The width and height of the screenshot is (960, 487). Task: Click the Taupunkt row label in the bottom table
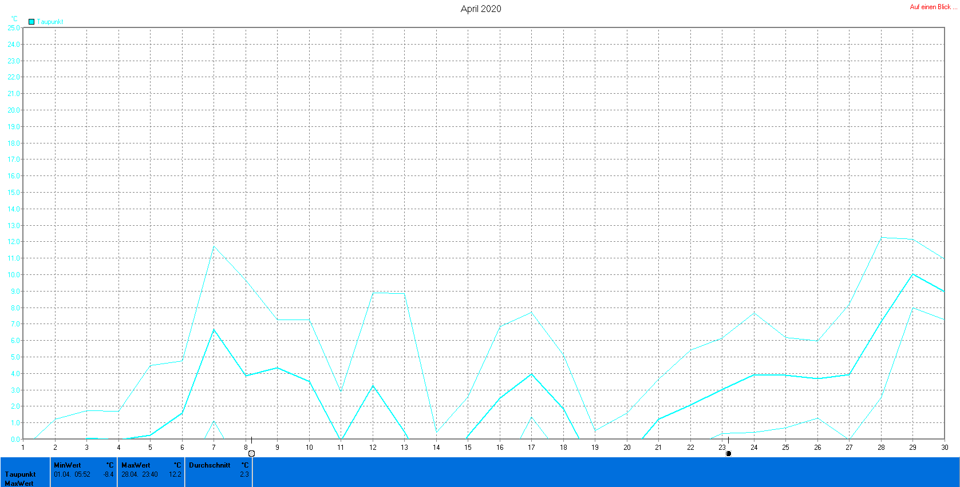(21, 474)
